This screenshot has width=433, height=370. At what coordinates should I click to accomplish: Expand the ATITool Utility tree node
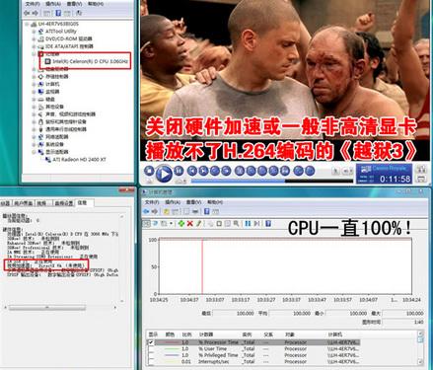(x=34, y=32)
